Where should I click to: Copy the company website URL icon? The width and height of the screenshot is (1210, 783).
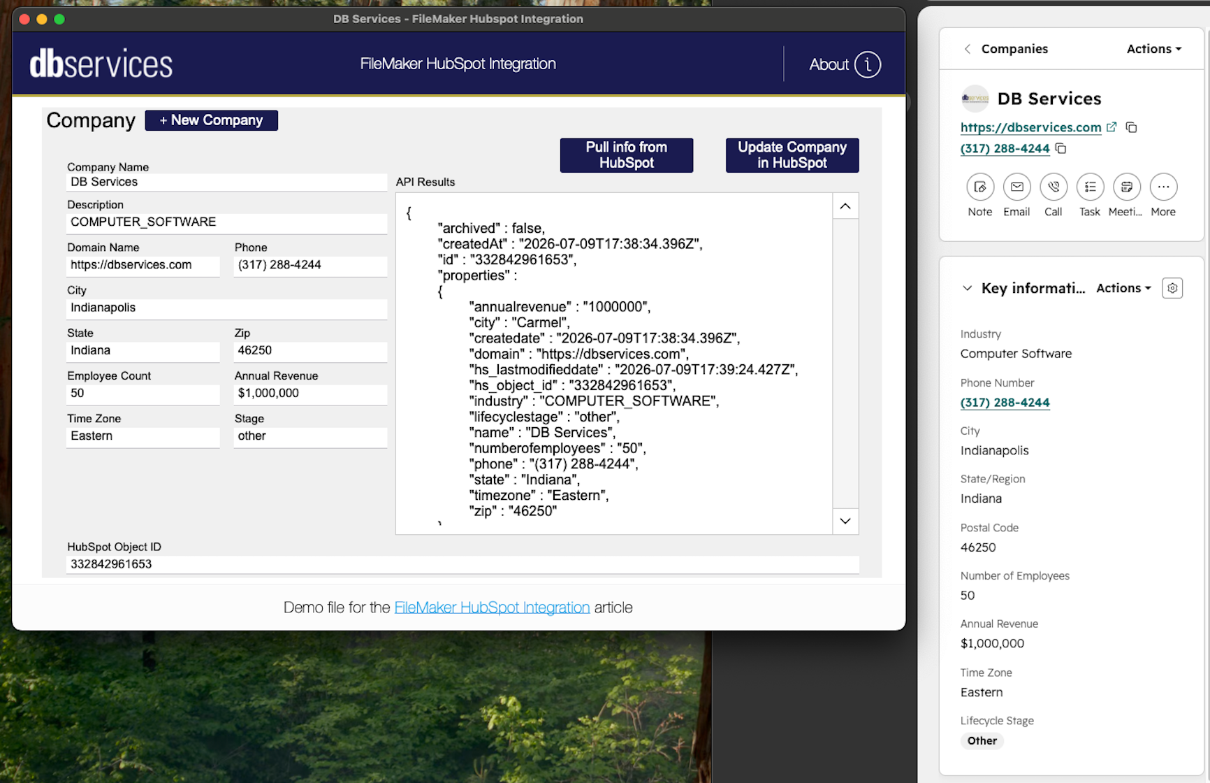pos(1132,127)
